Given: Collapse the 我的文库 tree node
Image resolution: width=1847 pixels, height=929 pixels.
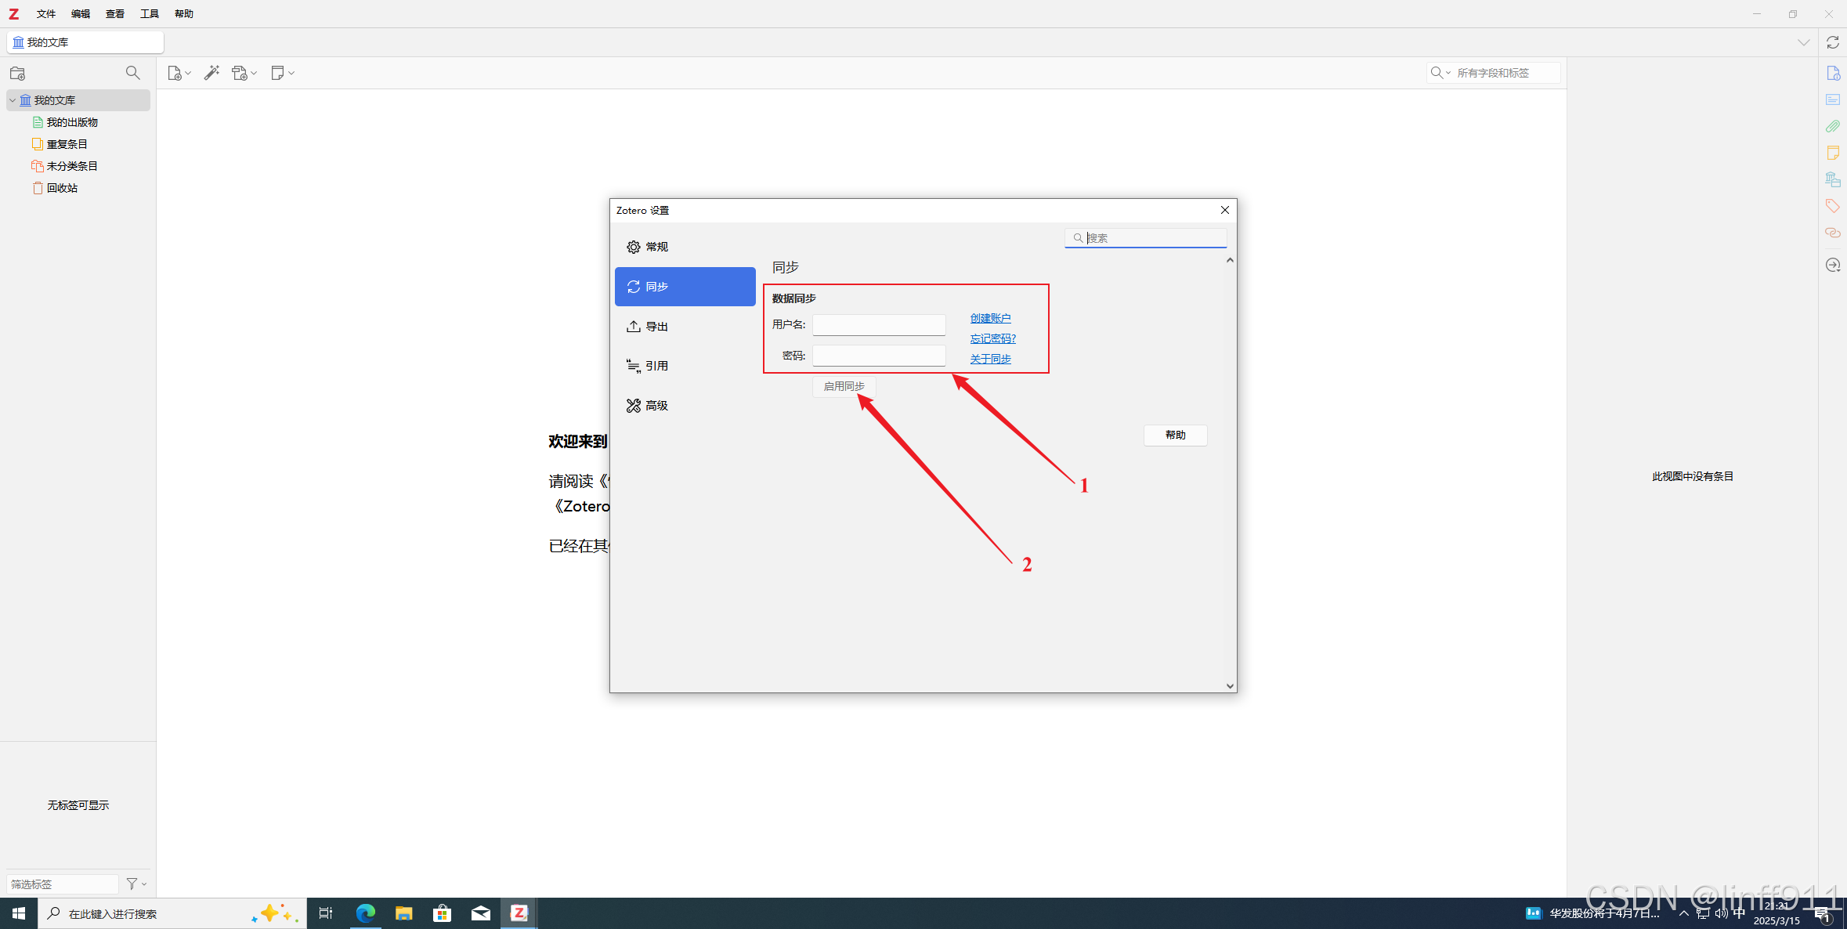Looking at the screenshot, I should (x=13, y=100).
